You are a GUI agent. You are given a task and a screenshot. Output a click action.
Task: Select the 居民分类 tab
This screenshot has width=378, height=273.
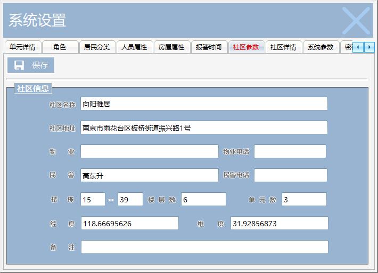[x=97, y=47]
